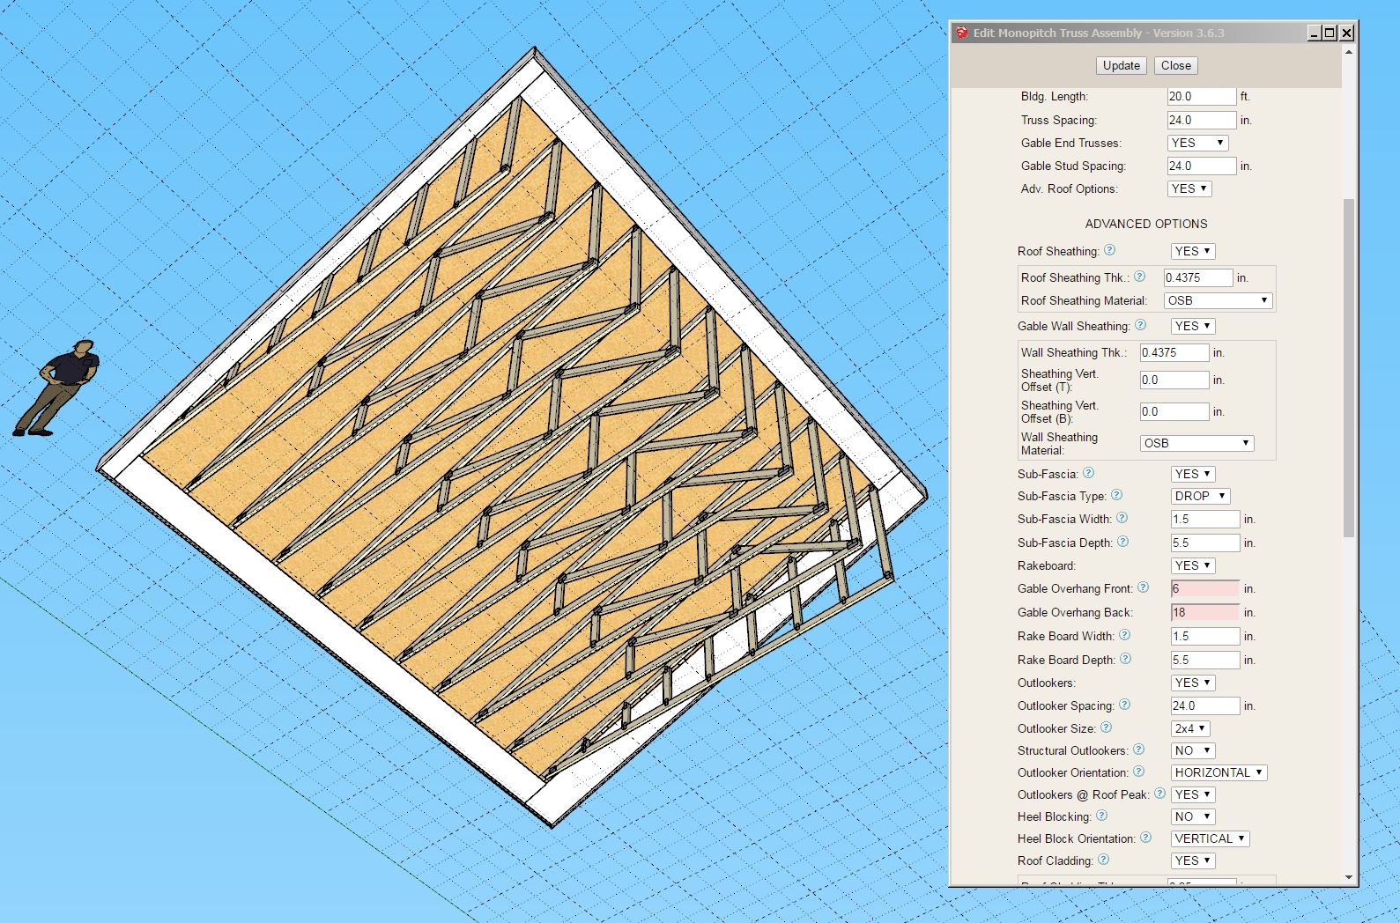Open help icon for Sub-Fascia Type
Screen dimensions: 1400x923
tap(1117, 495)
